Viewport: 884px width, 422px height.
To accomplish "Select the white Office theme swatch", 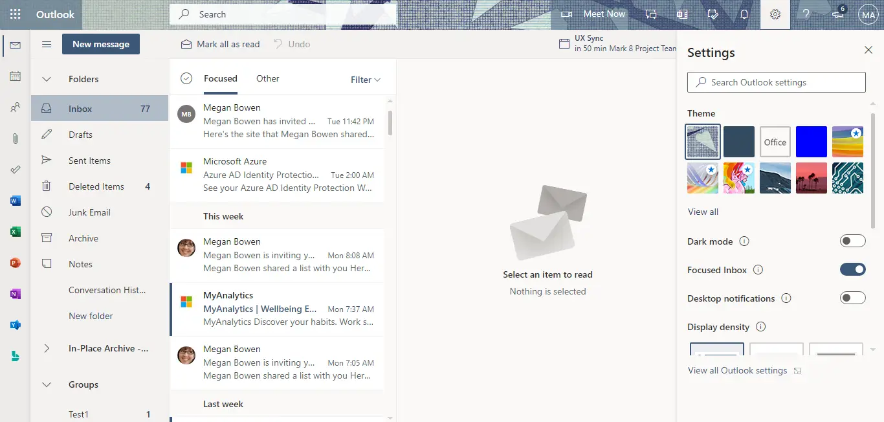I will coord(775,142).
